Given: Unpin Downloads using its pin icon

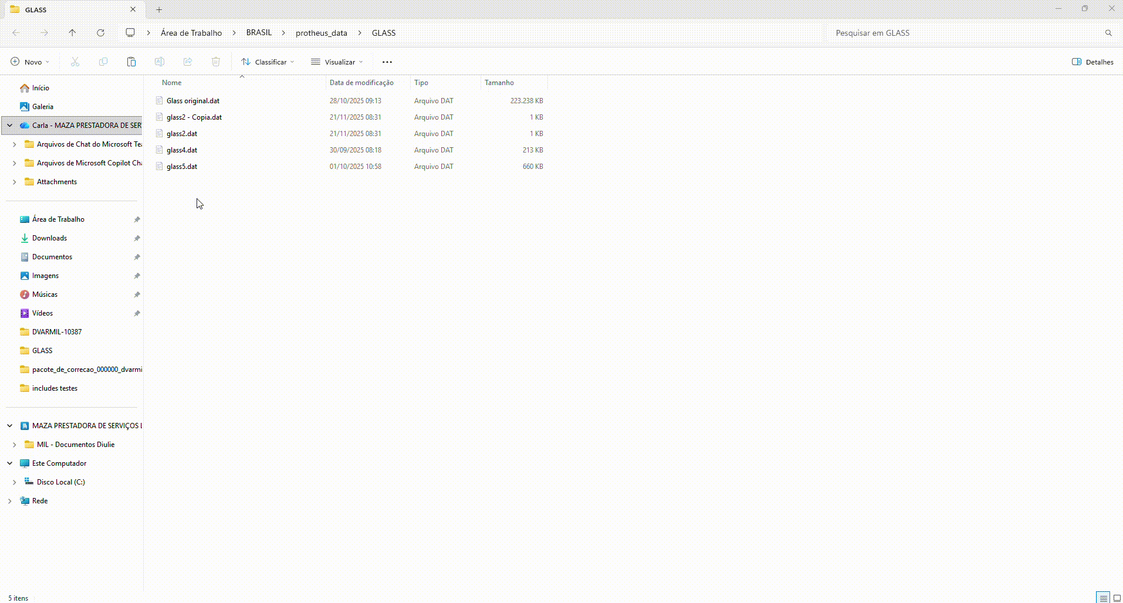Looking at the screenshot, I should tap(137, 238).
